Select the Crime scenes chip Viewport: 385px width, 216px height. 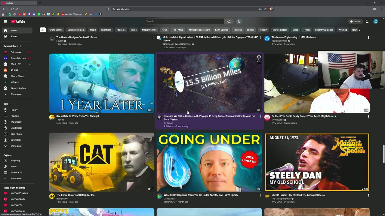[56, 30]
